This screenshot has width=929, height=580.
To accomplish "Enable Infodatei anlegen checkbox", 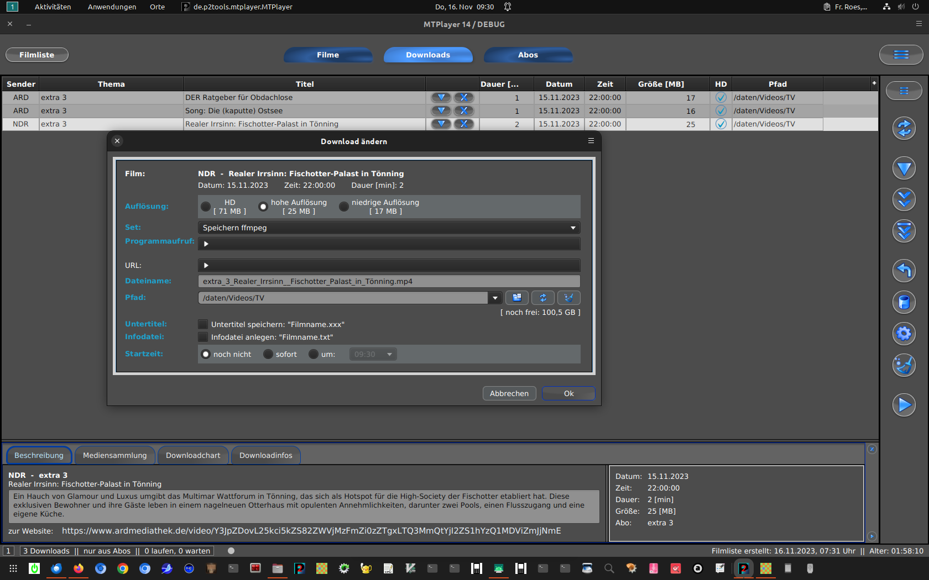I will (203, 337).
